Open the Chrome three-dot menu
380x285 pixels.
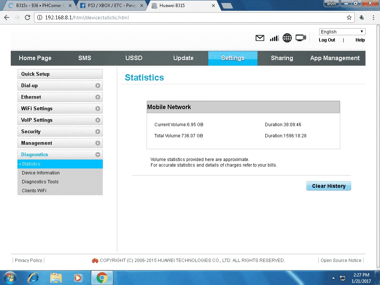point(373,17)
